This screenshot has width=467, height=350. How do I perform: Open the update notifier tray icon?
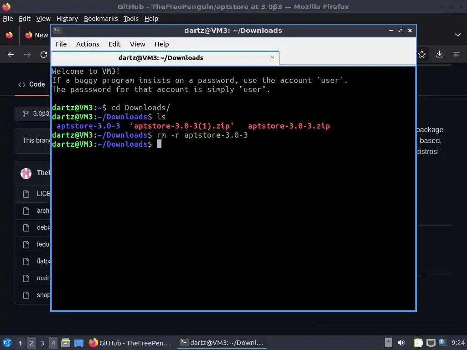(442, 342)
